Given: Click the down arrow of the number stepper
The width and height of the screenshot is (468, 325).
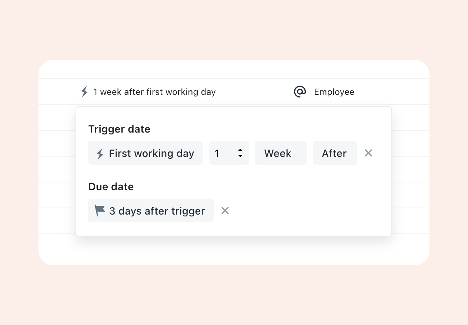Looking at the screenshot, I should point(240,155).
